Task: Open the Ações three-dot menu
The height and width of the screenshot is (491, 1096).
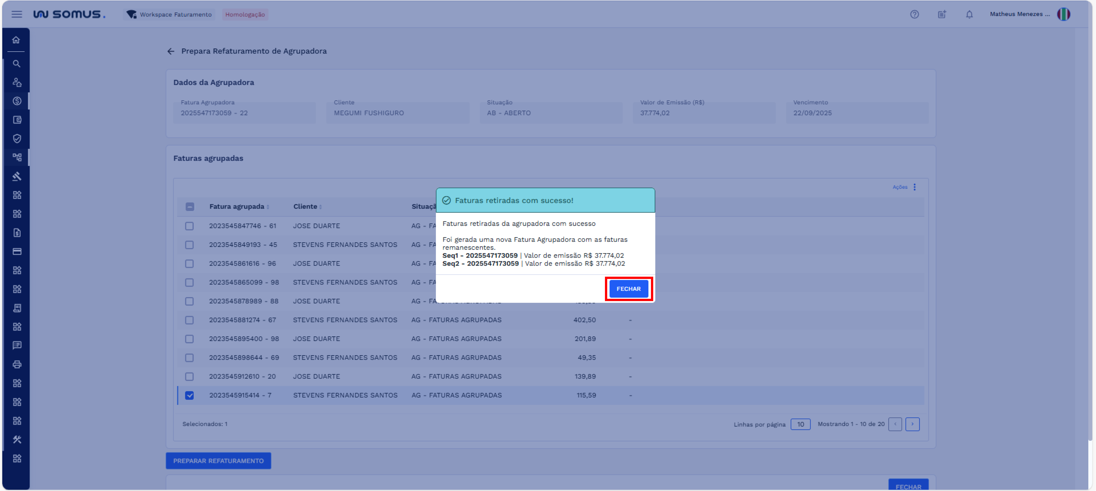Action: point(914,187)
